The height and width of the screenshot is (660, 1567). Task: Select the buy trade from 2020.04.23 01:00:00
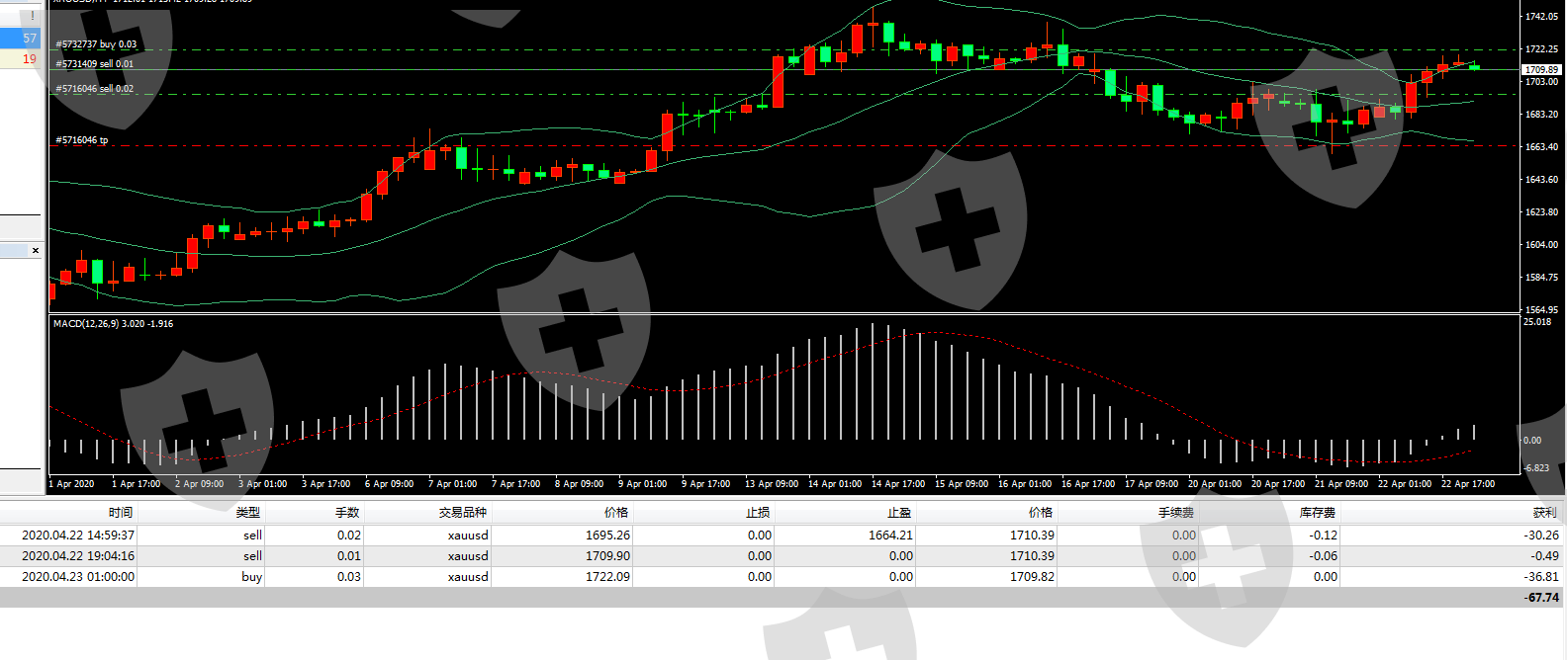point(79,577)
